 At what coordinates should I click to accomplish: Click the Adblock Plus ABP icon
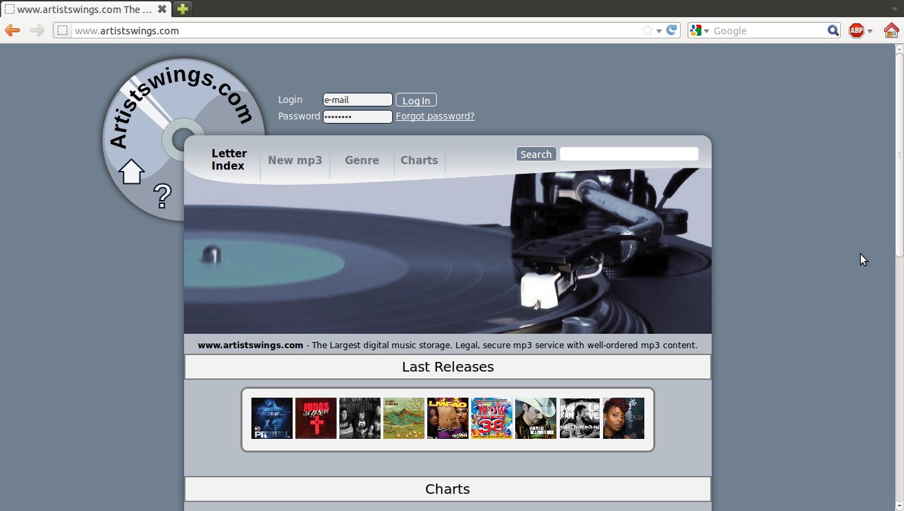coord(856,30)
